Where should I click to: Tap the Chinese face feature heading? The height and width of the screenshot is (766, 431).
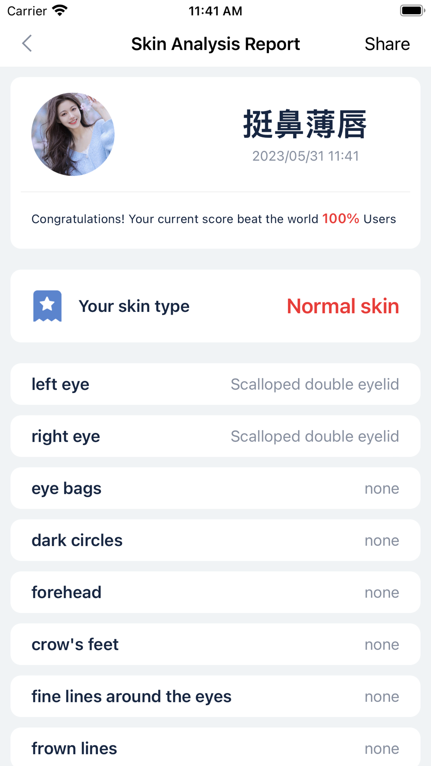[305, 125]
